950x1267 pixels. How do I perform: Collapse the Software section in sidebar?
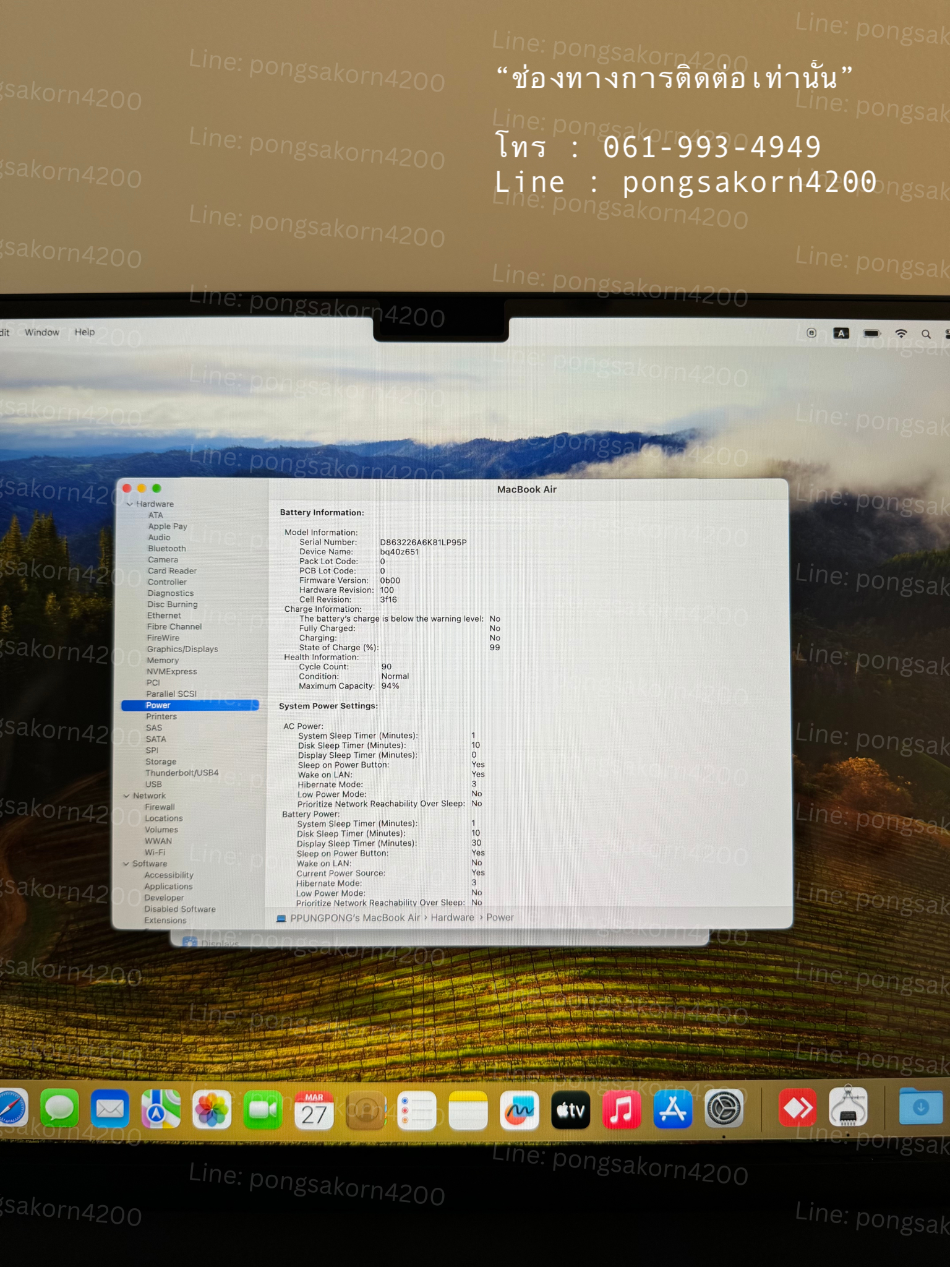[126, 864]
